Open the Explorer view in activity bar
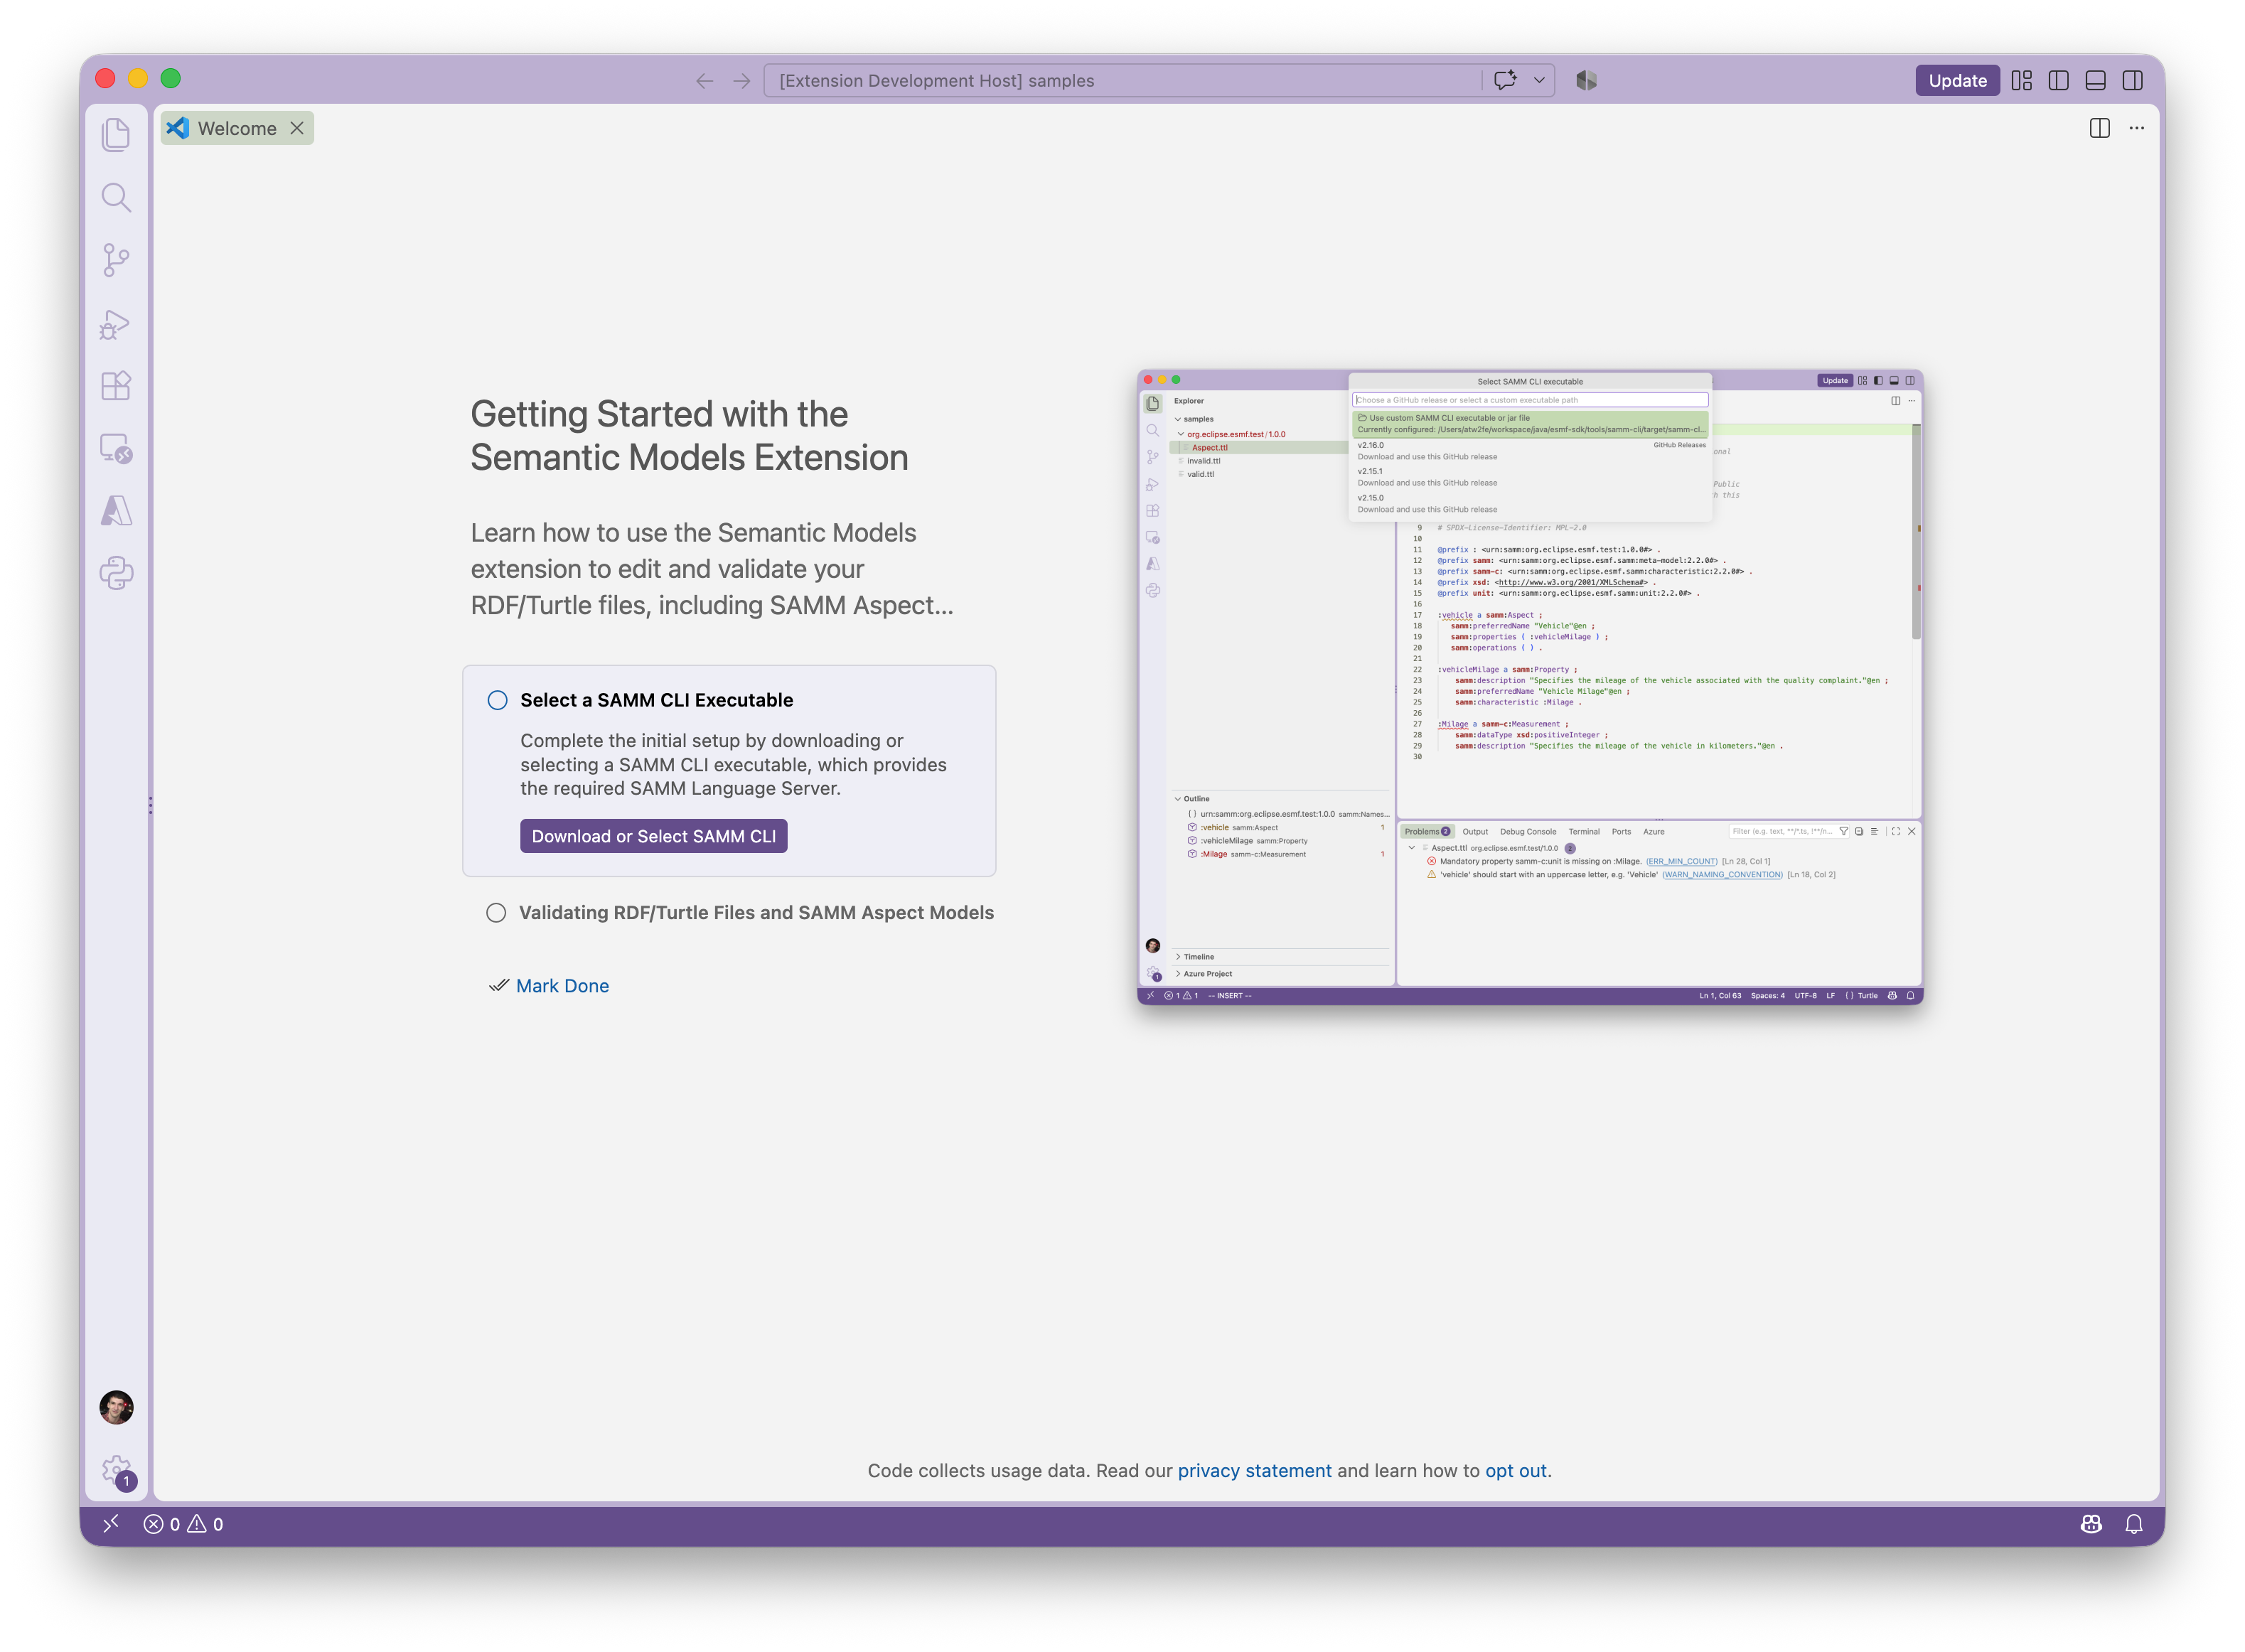Screen dimensions: 2245x1652 pyautogui.click(x=116, y=135)
